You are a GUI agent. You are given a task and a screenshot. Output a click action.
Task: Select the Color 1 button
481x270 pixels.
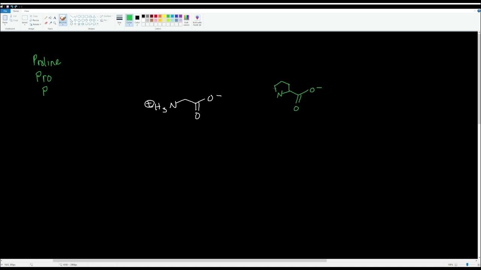(x=129, y=20)
